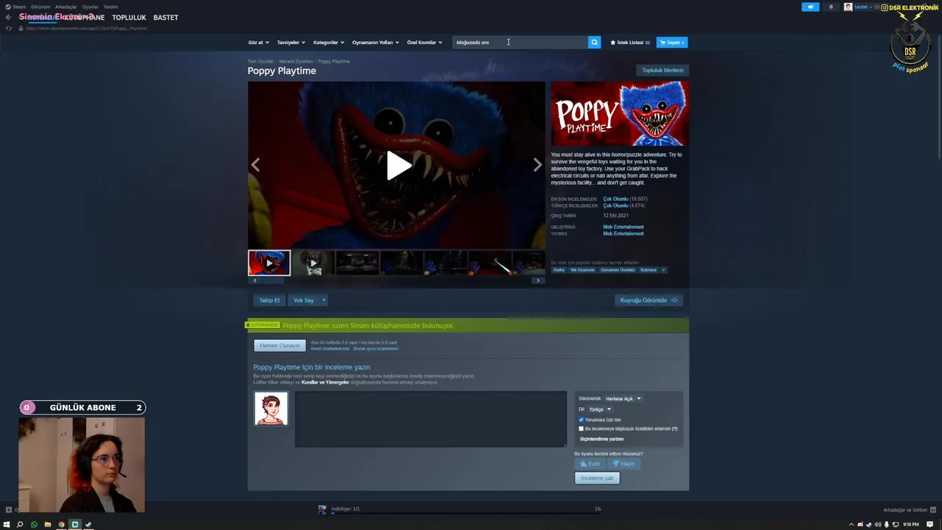Click the reviewer avatar image

click(271, 409)
